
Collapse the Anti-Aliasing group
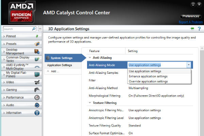coord(90,57)
